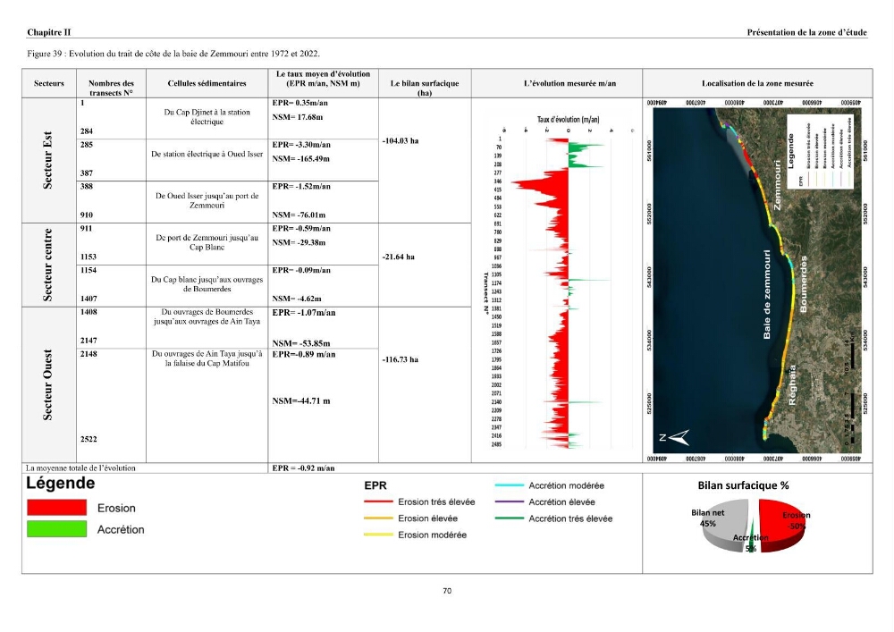This screenshot has height=632, width=894.
Task: Click the 'NSM= 17.68m' value
Action: coord(297,117)
